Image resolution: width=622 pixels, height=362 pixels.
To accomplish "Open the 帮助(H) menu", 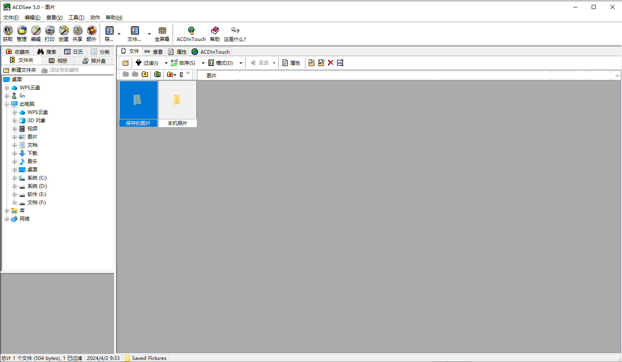I will point(114,18).
